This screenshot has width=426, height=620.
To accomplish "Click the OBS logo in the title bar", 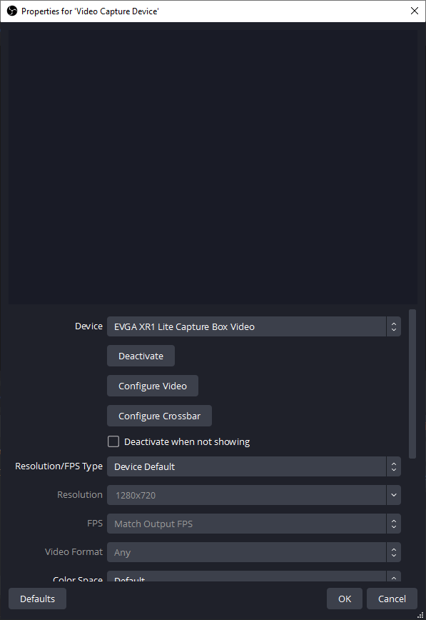I will pyautogui.click(x=12, y=11).
